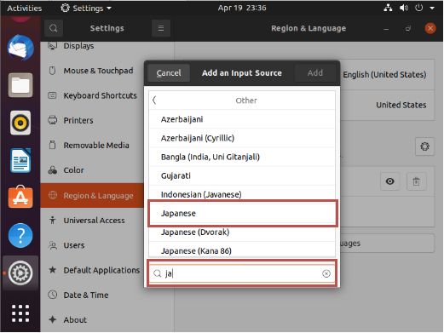444x333 pixels.
Task: Go back using the chevron beside Other
Action: [x=154, y=100]
